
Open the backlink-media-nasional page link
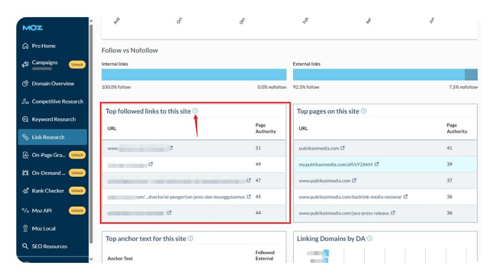tap(350, 197)
